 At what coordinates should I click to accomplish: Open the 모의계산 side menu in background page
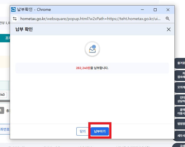pos(180,87)
